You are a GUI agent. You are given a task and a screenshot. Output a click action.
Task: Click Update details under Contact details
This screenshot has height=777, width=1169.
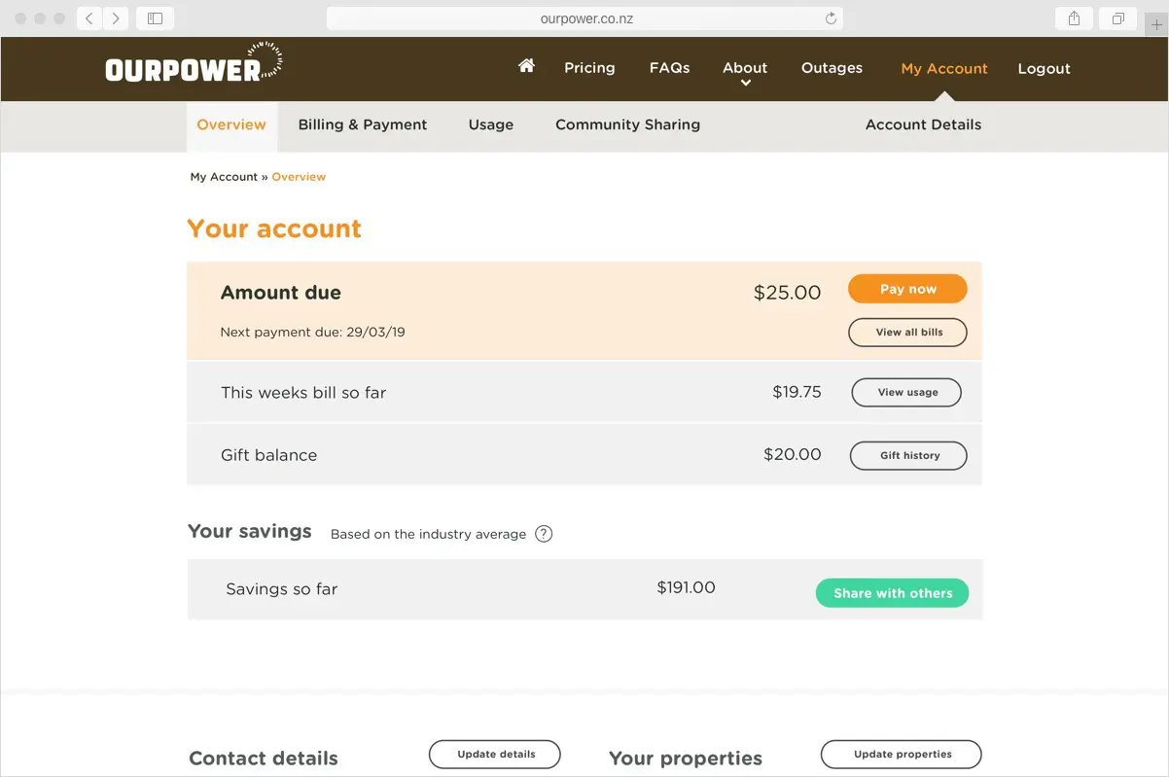(x=494, y=754)
